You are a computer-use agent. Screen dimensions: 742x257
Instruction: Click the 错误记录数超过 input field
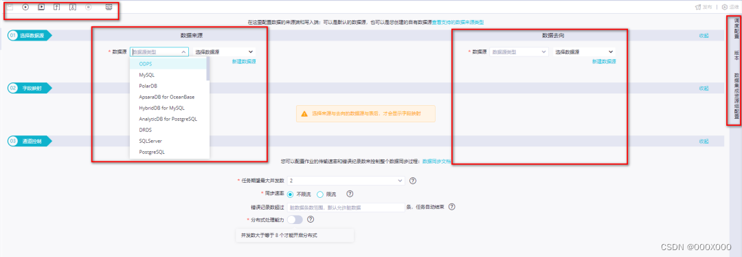tap(346, 208)
